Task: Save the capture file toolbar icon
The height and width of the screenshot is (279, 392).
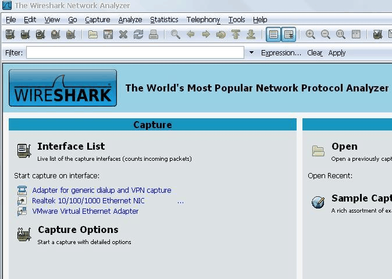Action: click(108, 34)
